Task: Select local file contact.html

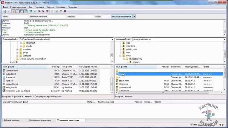Action: tap(12, 70)
